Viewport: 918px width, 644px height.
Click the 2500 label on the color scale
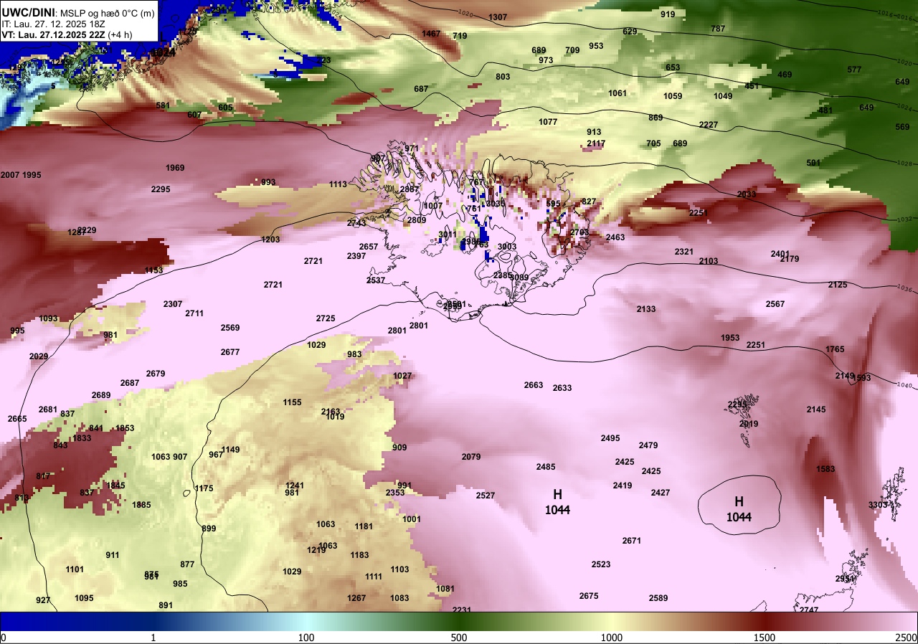(907, 638)
